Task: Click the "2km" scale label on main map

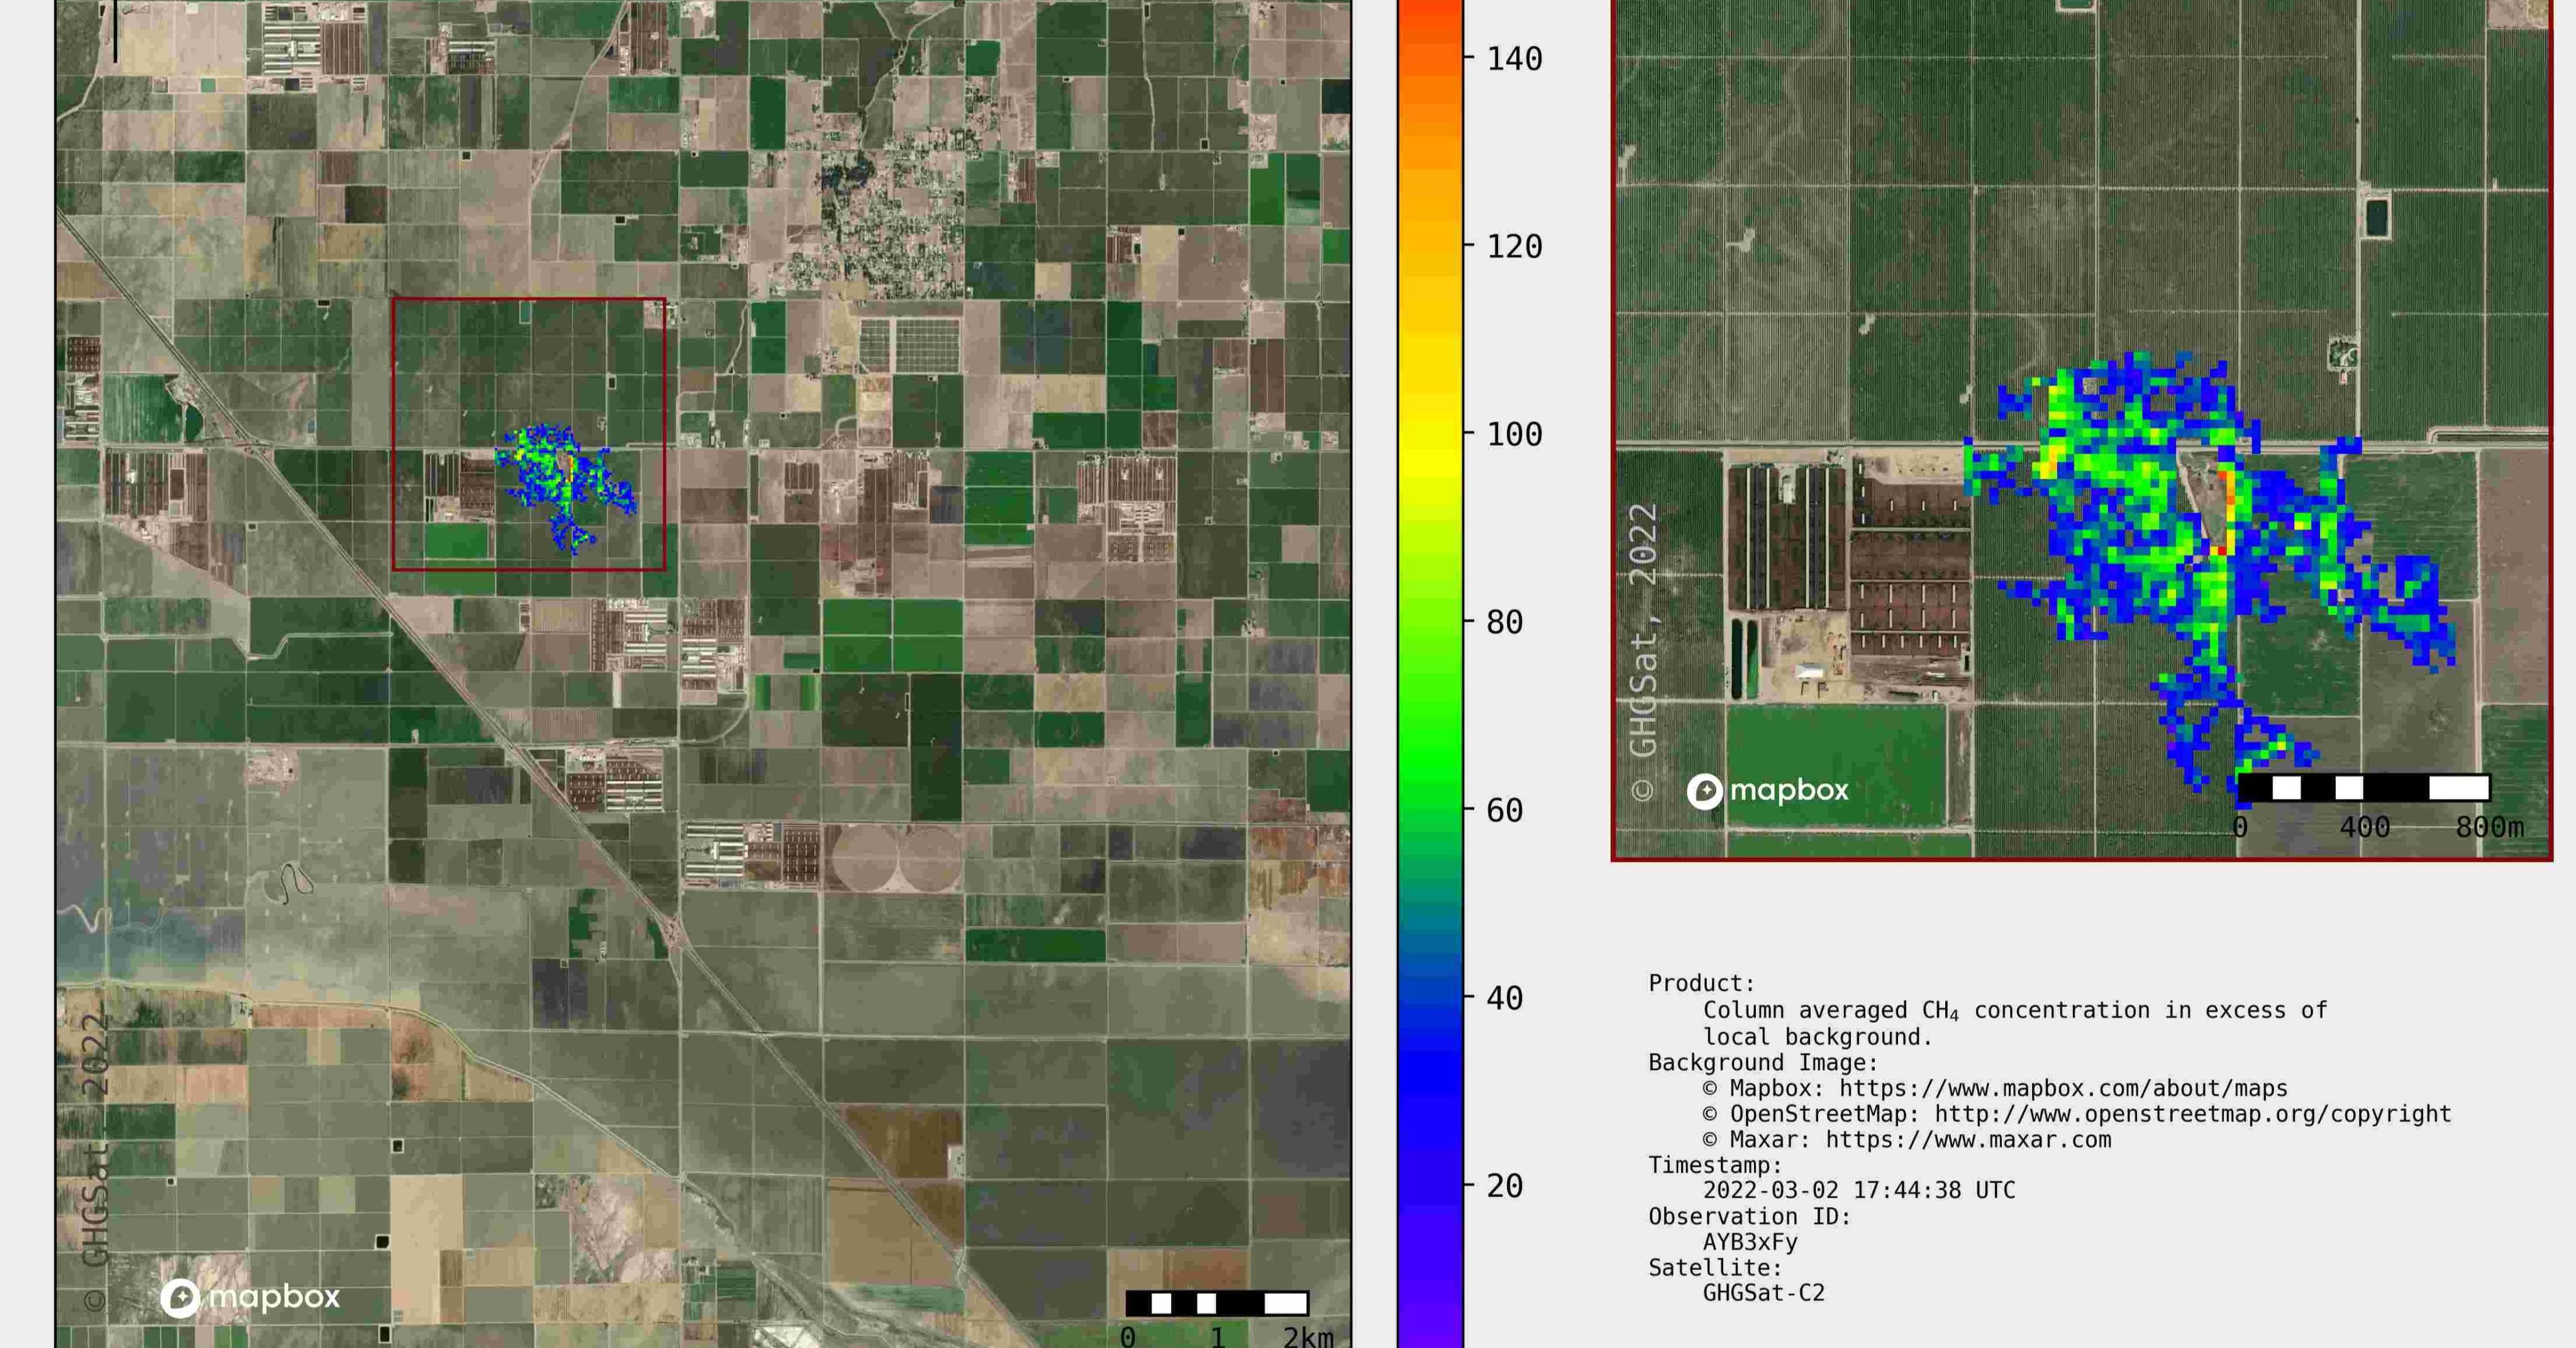Action: [x=1308, y=1337]
